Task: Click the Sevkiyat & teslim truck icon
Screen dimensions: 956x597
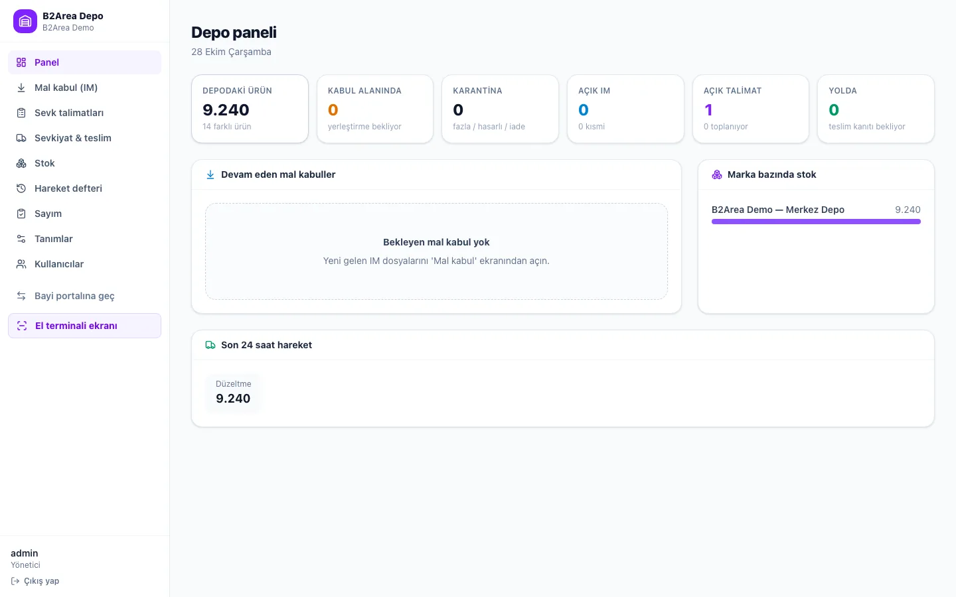Action: [x=21, y=138]
